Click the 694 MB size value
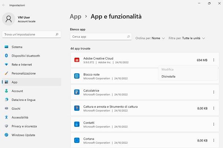 (x=202, y=60)
